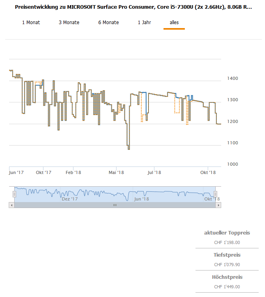Viewport: 265px width, 297px height.
Task: Click the blue-shaded navigator overview chart
Action: click(x=115, y=194)
